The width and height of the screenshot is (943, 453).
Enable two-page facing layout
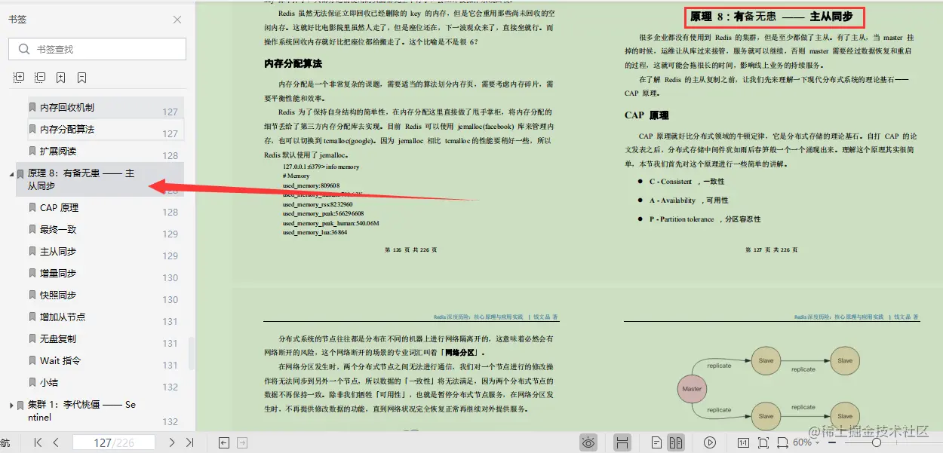[x=677, y=442]
